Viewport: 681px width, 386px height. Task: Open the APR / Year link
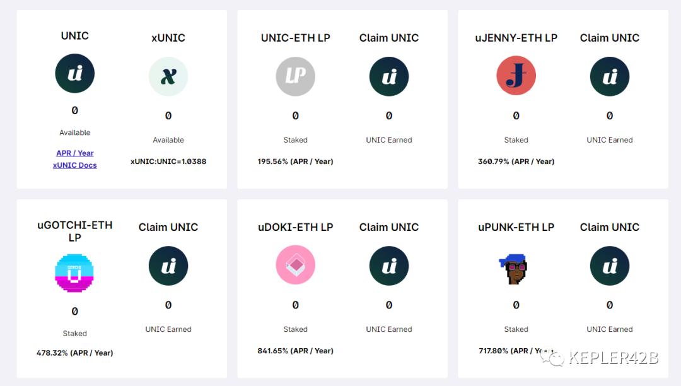(x=74, y=153)
